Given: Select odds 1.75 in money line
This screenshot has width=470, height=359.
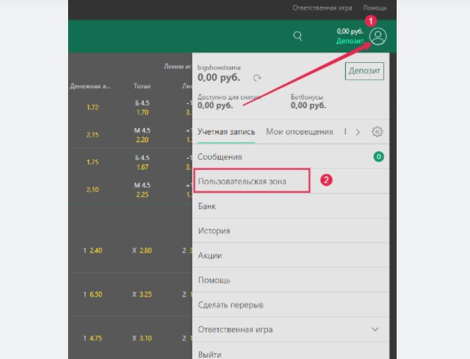Looking at the screenshot, I should tap(92, 162).
